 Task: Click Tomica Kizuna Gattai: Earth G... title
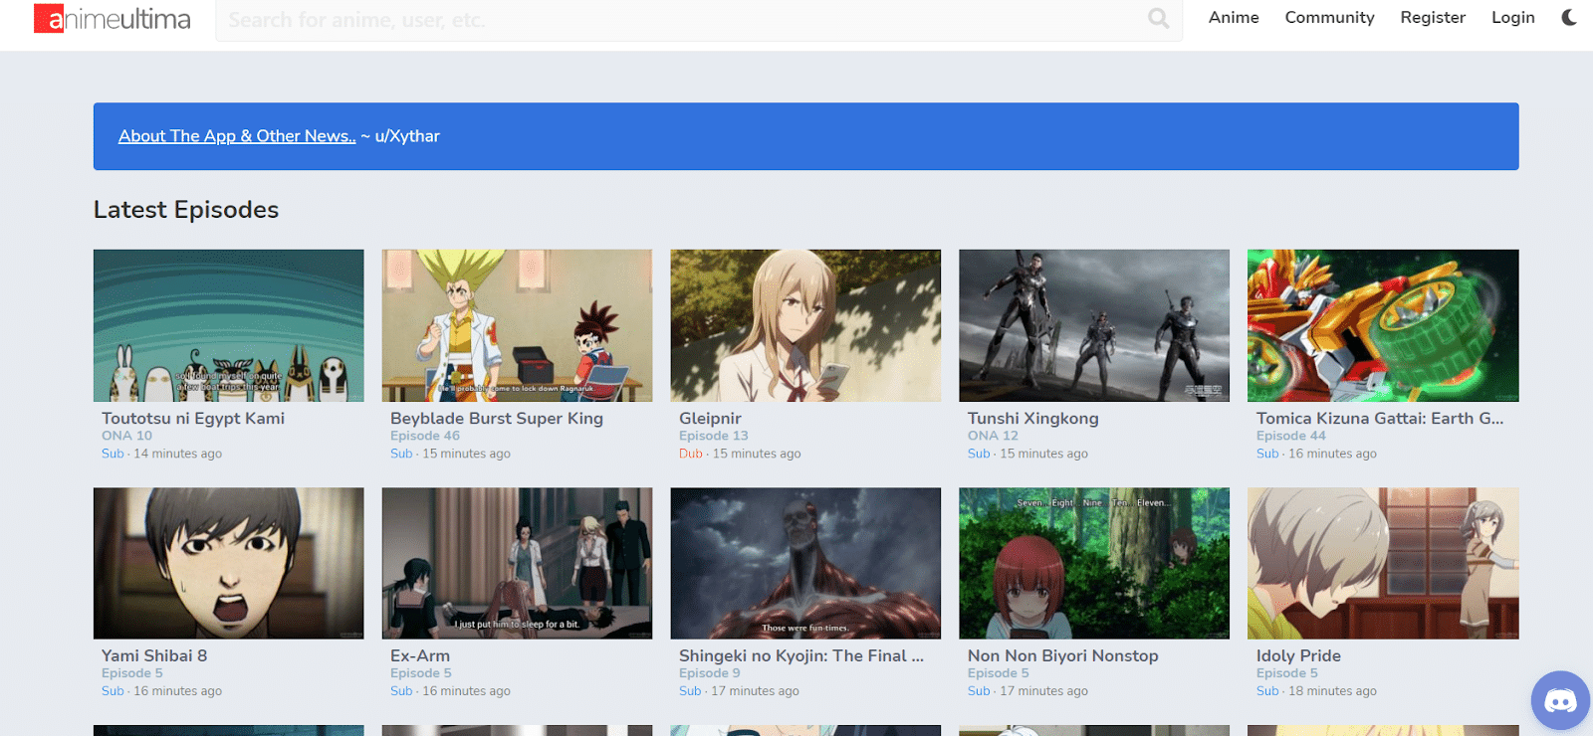(1380, 419)
